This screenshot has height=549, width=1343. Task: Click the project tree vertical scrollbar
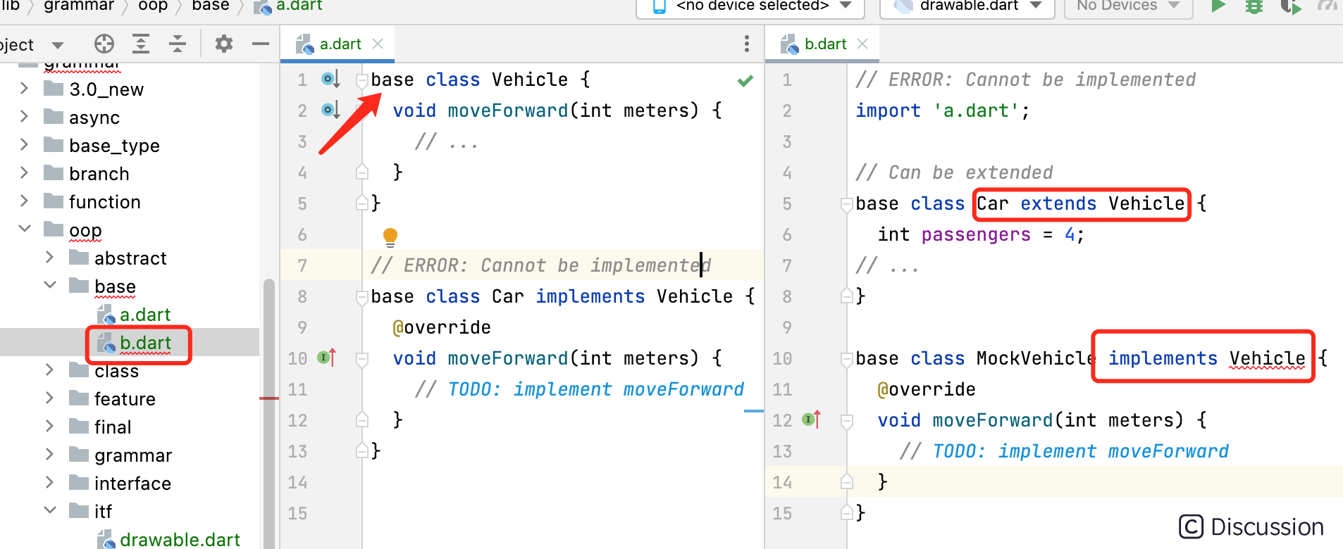point(269,414)
